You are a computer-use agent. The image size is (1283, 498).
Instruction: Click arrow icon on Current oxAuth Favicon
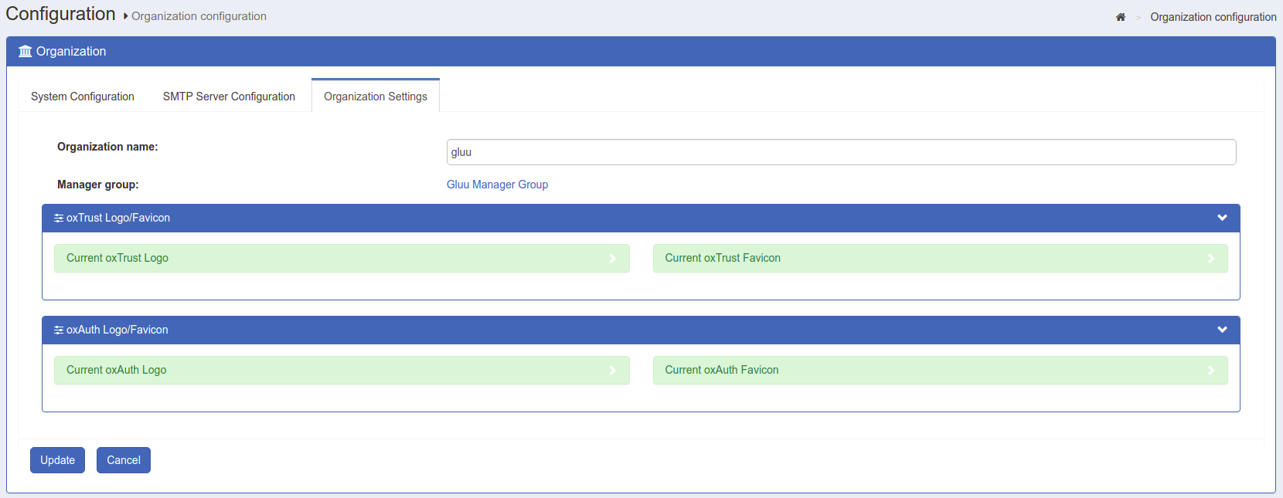point(1210,371)
